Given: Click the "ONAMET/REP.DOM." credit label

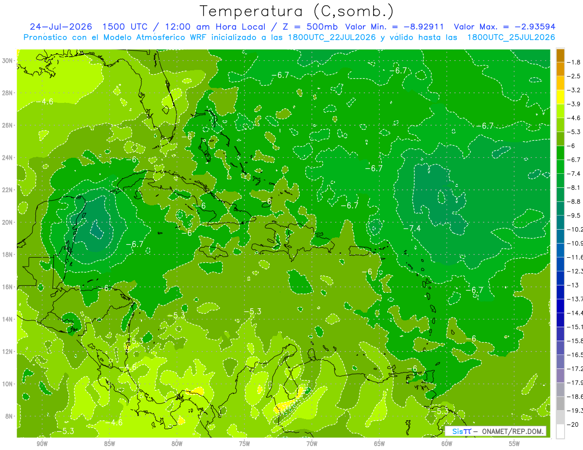Looking at the screenshot, I should click(513, 432).
